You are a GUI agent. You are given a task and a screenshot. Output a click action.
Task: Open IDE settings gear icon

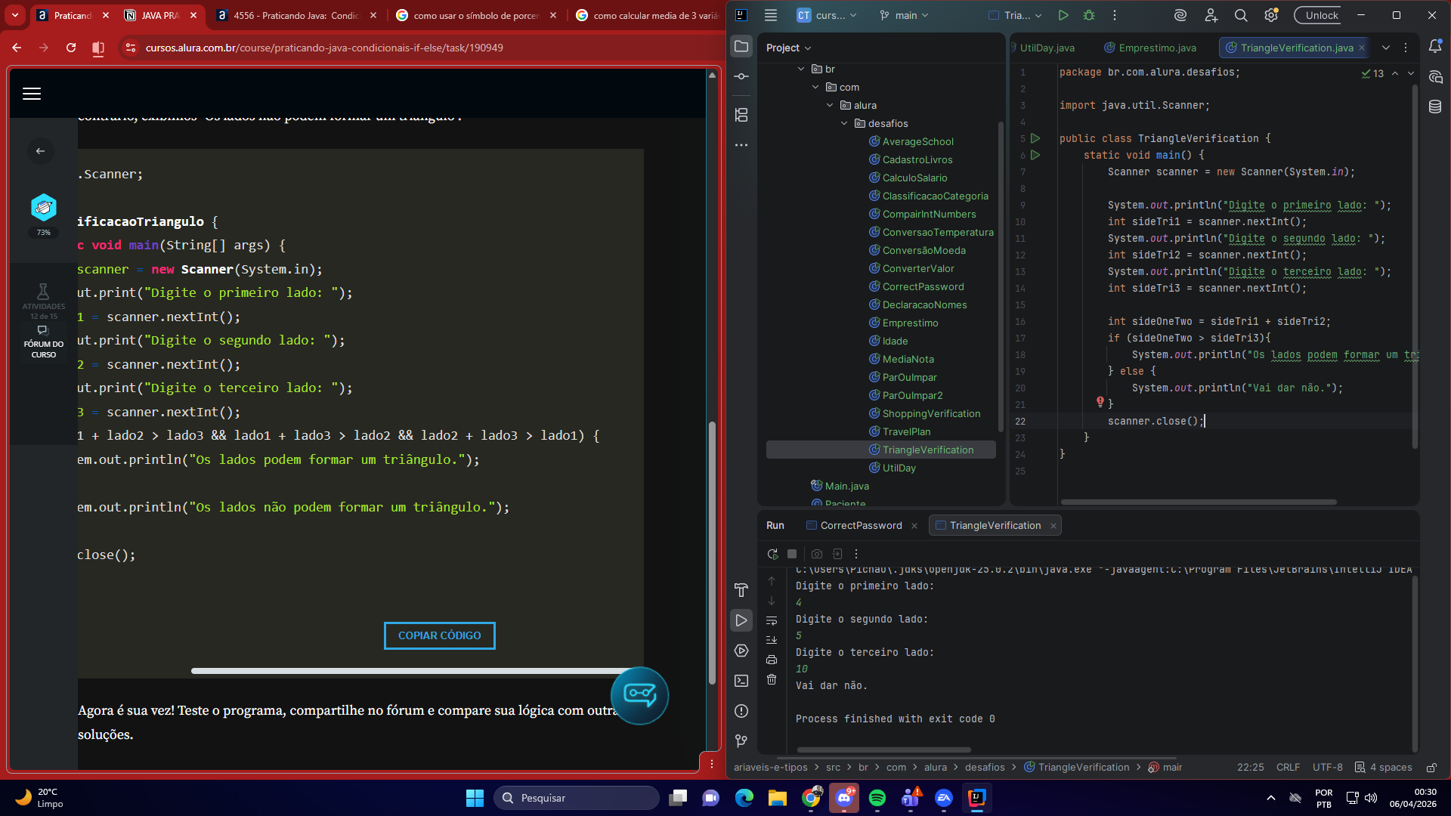tap(1271, 15)
